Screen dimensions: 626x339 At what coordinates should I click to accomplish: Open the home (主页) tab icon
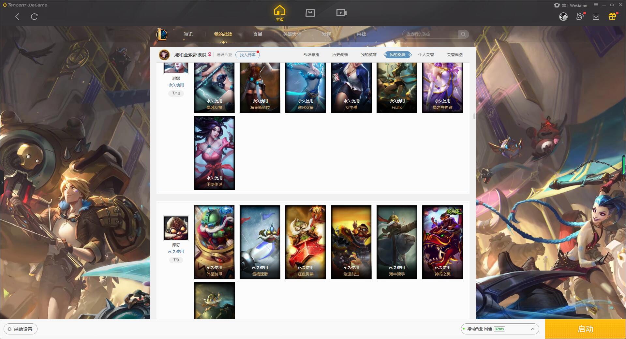tap(279, 13)
